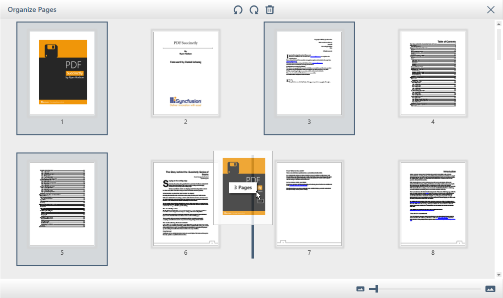Click the large thumbnail zoom-in icon

pyautogui.click(x=490, y=289)
